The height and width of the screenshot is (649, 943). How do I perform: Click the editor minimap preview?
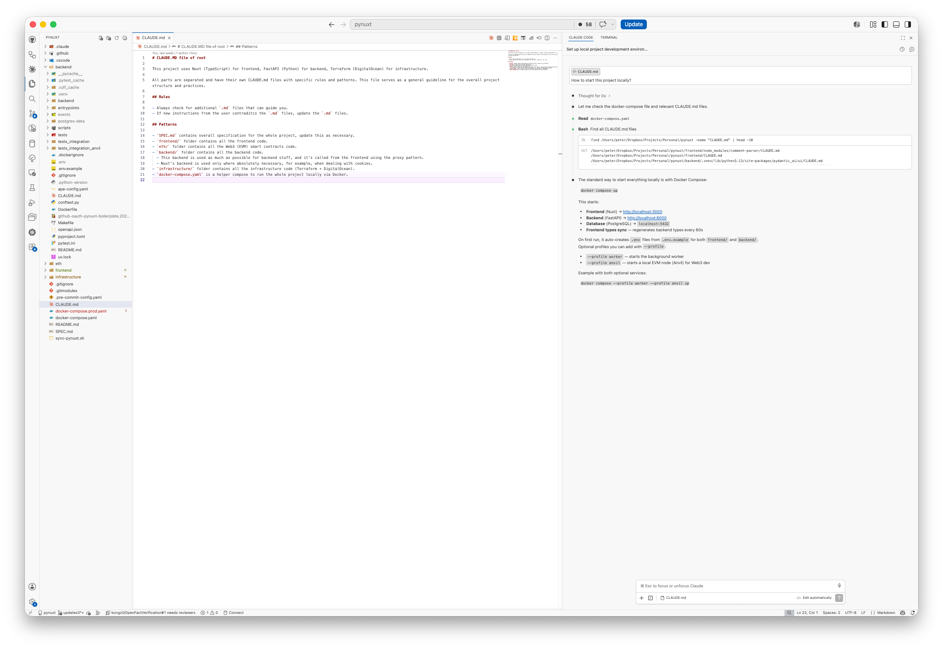(x=532, y=61)
